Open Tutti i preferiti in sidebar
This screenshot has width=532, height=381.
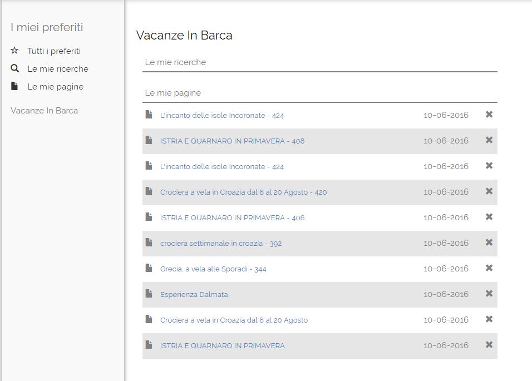click(x=54, y=51)
